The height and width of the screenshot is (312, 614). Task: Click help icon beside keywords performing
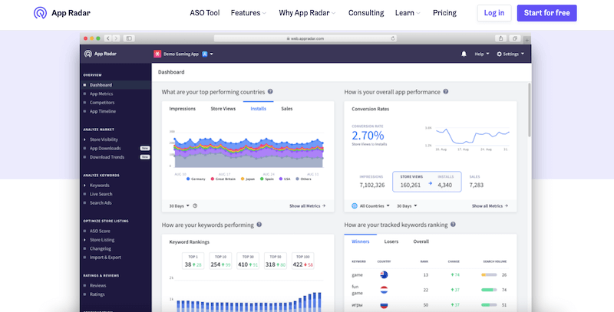point(259,225)
